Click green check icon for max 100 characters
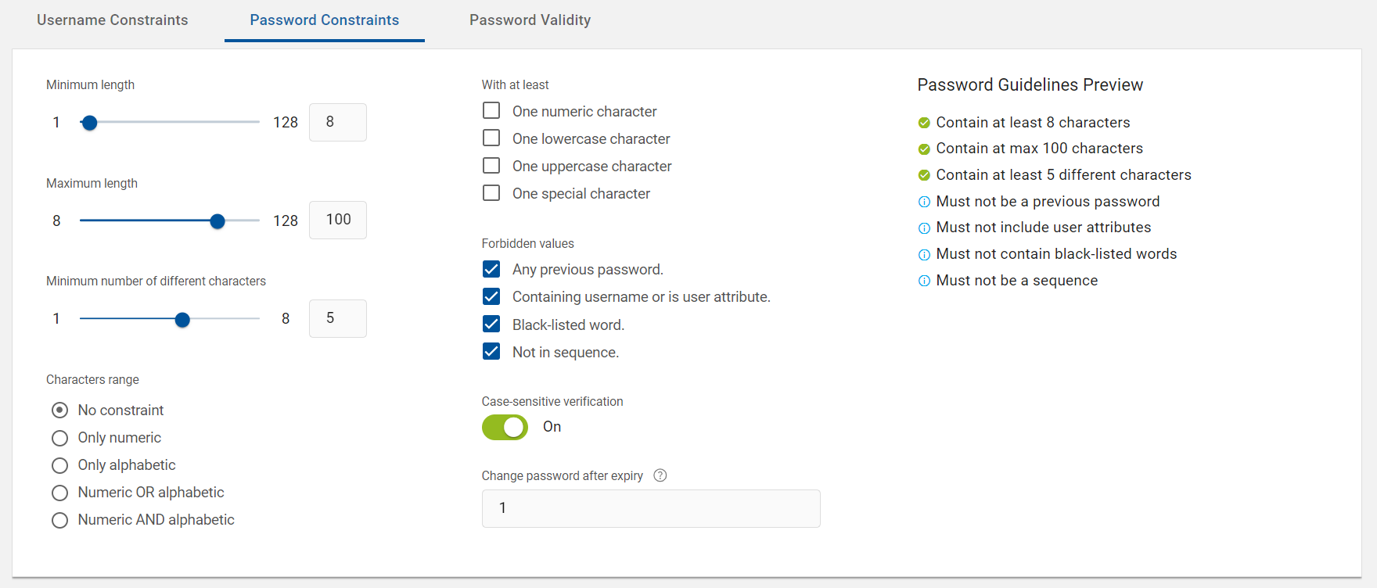Viewport: 1377px width, 588px height. 924,149
